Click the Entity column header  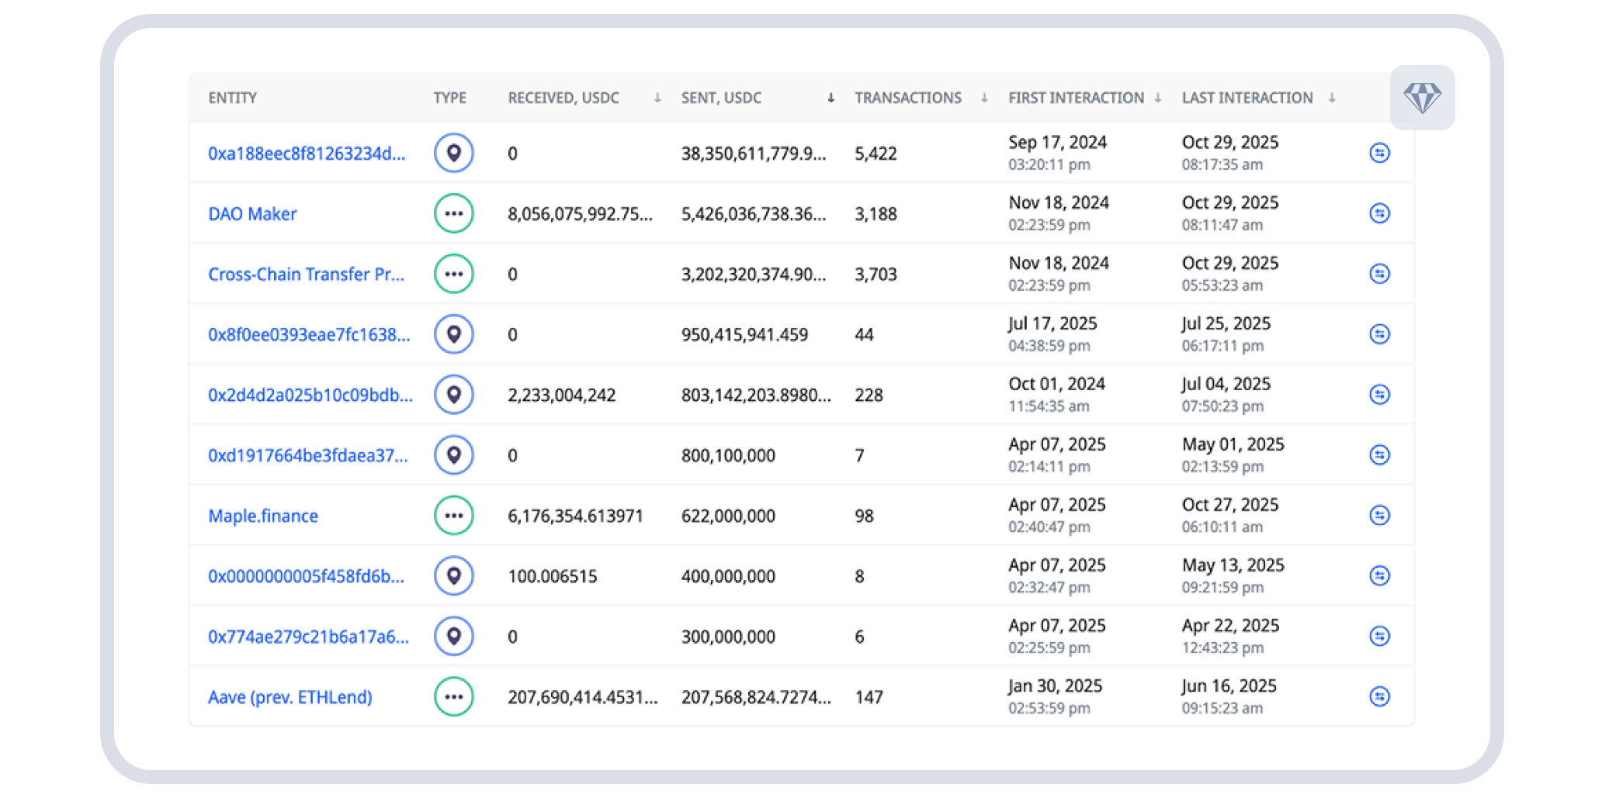click(x=232, y=98)
